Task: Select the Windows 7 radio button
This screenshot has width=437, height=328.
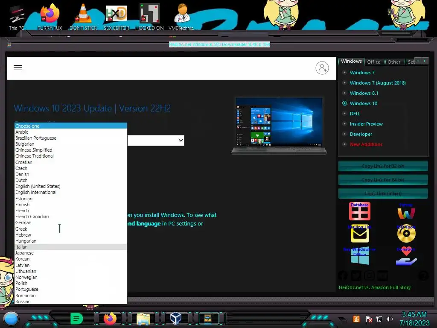Action: pyautogui.click(x=344, y=73)
